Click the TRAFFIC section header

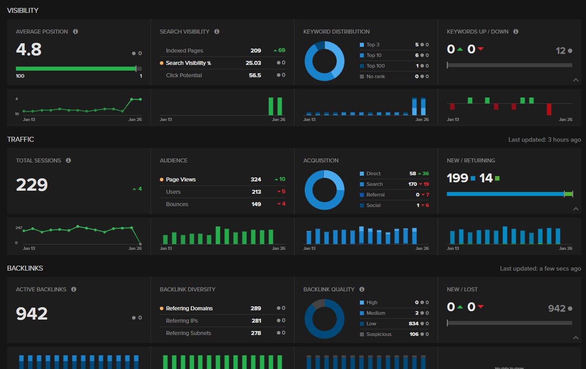point(20,139)
